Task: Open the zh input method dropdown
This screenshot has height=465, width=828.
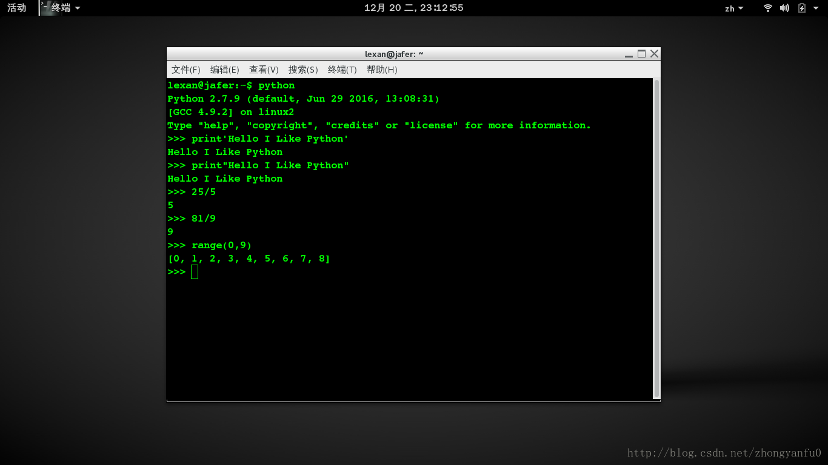Action: (733, 8)
